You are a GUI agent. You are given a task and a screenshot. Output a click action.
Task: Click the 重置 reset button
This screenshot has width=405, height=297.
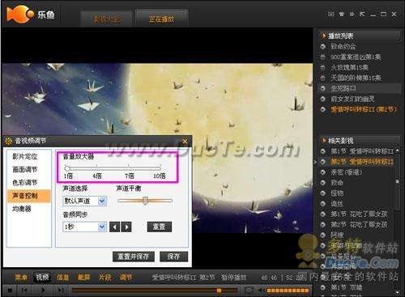pos(160,227)
